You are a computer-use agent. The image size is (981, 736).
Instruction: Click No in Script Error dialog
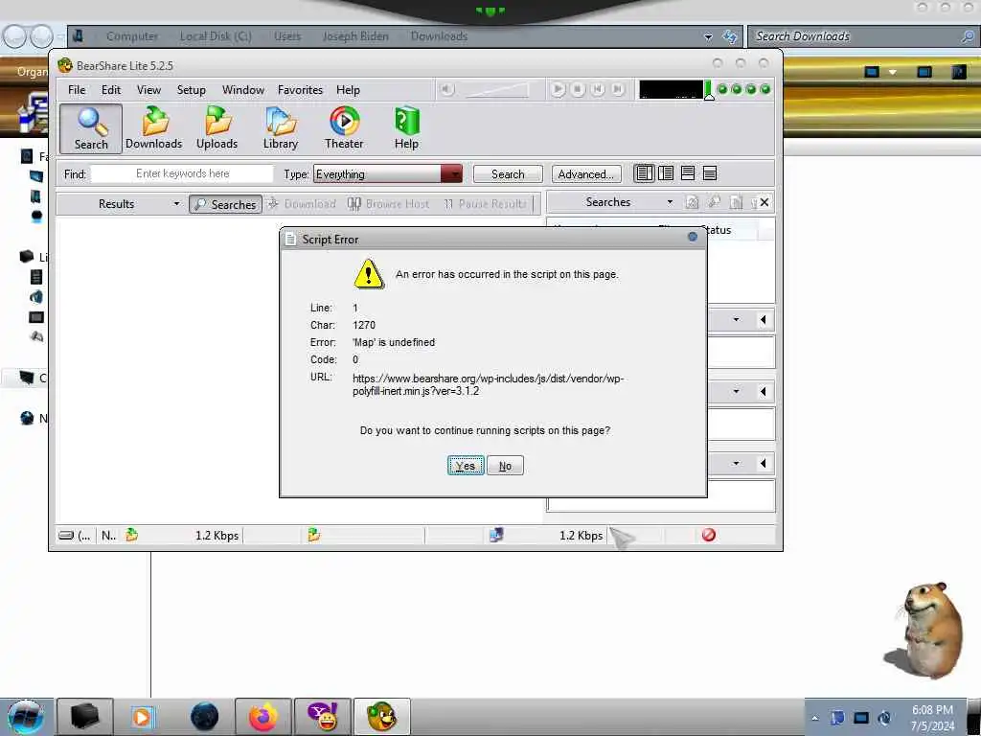[x=505, y=466]
